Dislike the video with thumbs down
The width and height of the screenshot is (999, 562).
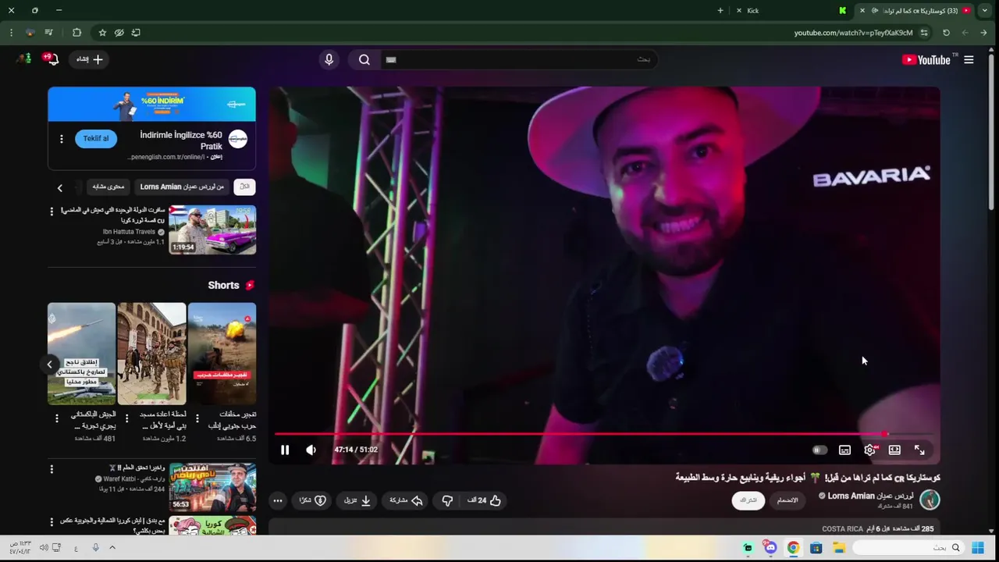click(x=447, y=500)
